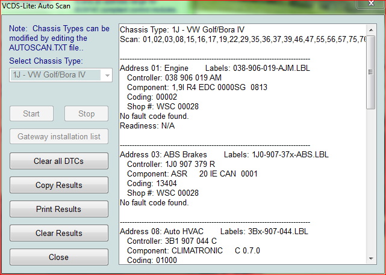The height and width of the screenshot is (275, 386).
Task: Click the greyed-out Start button
Action: click(x=31, y=113)
